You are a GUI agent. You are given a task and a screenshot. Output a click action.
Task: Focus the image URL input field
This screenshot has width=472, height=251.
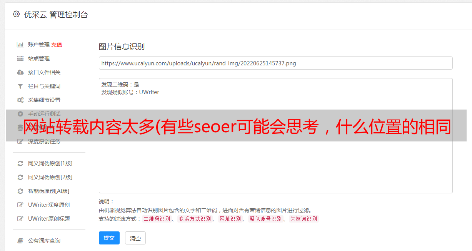(275, 63)
